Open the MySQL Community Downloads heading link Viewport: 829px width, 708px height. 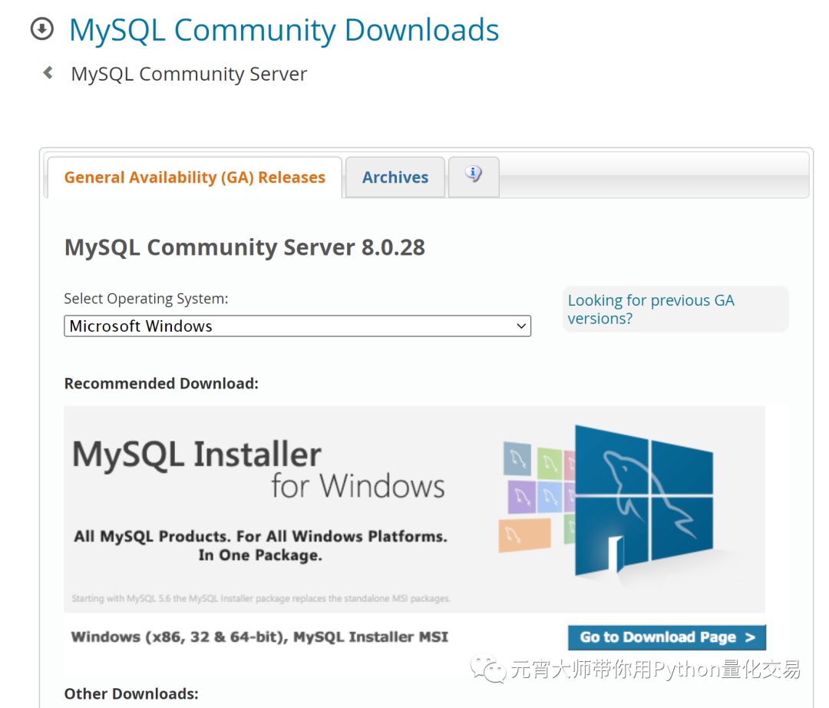tap(284, 30)
